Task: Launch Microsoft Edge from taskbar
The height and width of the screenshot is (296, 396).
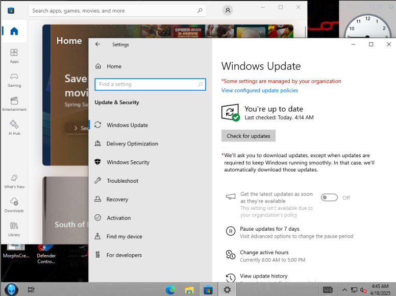Action: click(170, 290)
